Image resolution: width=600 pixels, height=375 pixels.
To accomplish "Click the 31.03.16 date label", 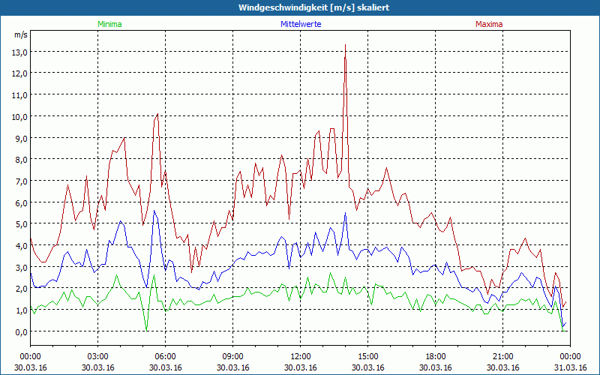I will click(x=570, y=367).
